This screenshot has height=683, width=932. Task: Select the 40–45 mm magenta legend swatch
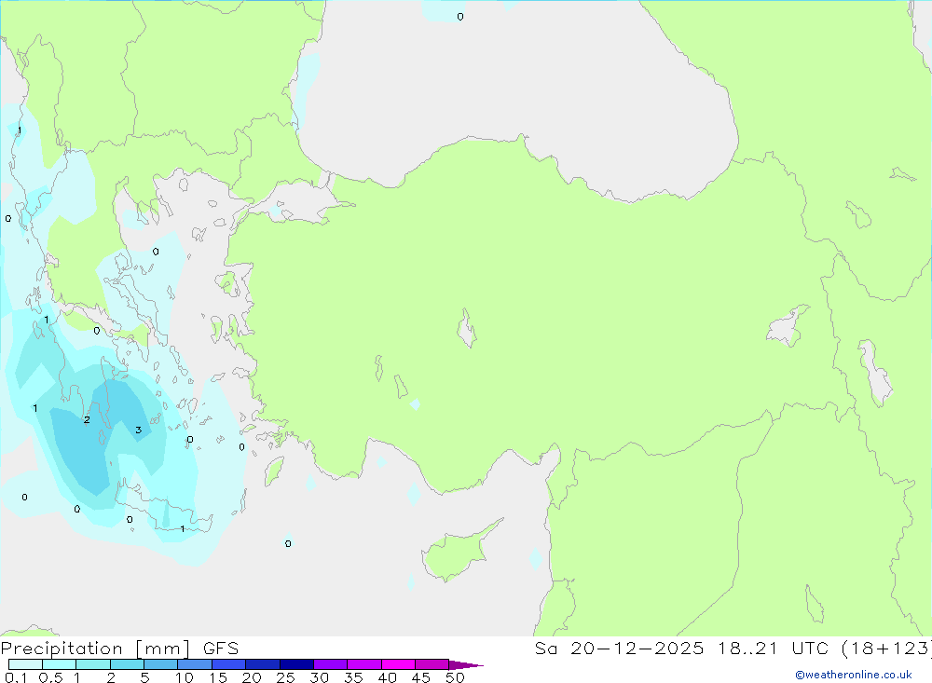[398, 664]
